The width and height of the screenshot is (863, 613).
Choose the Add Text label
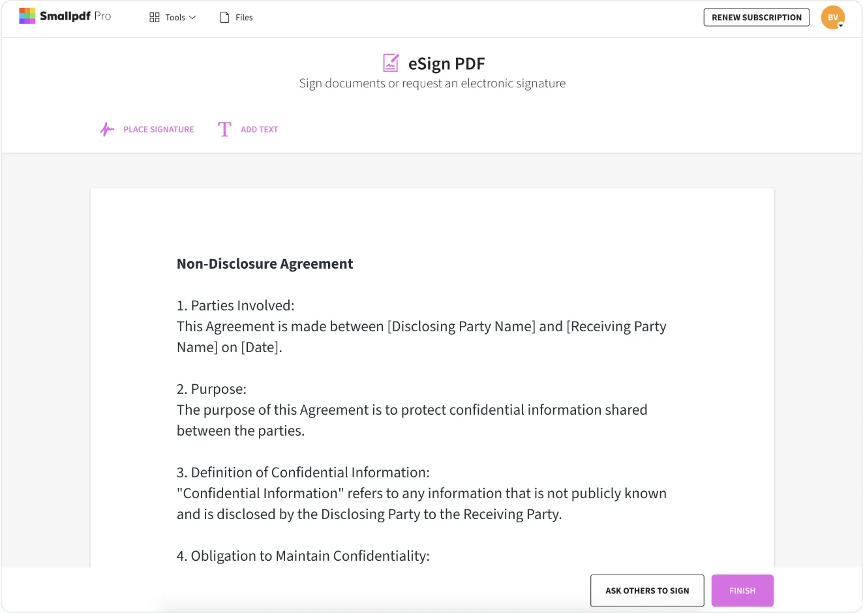pos(259,130)
